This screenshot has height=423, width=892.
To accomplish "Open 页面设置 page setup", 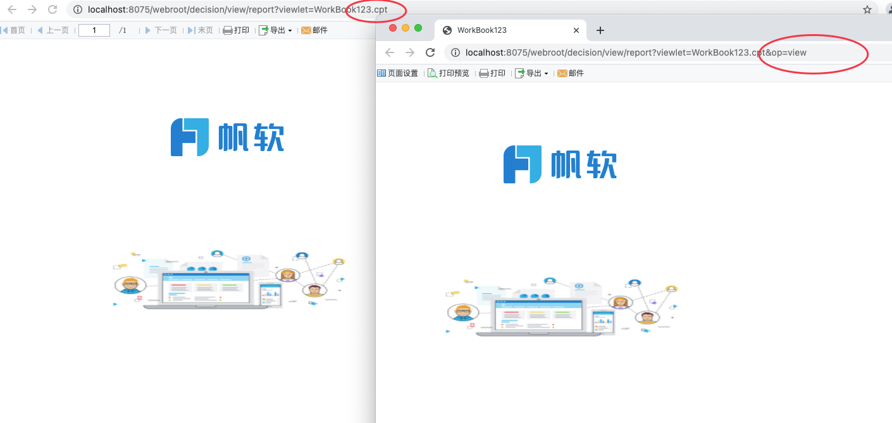I will (x=398, y=73).
